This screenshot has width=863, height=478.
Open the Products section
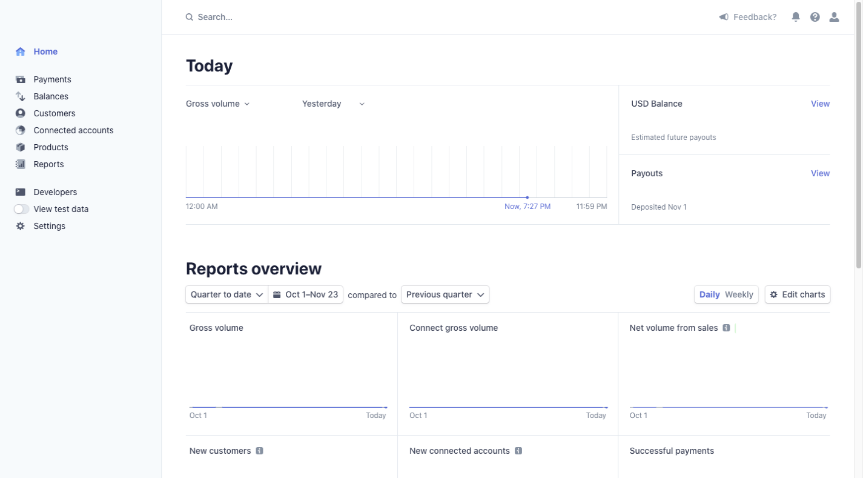[51, 147]
